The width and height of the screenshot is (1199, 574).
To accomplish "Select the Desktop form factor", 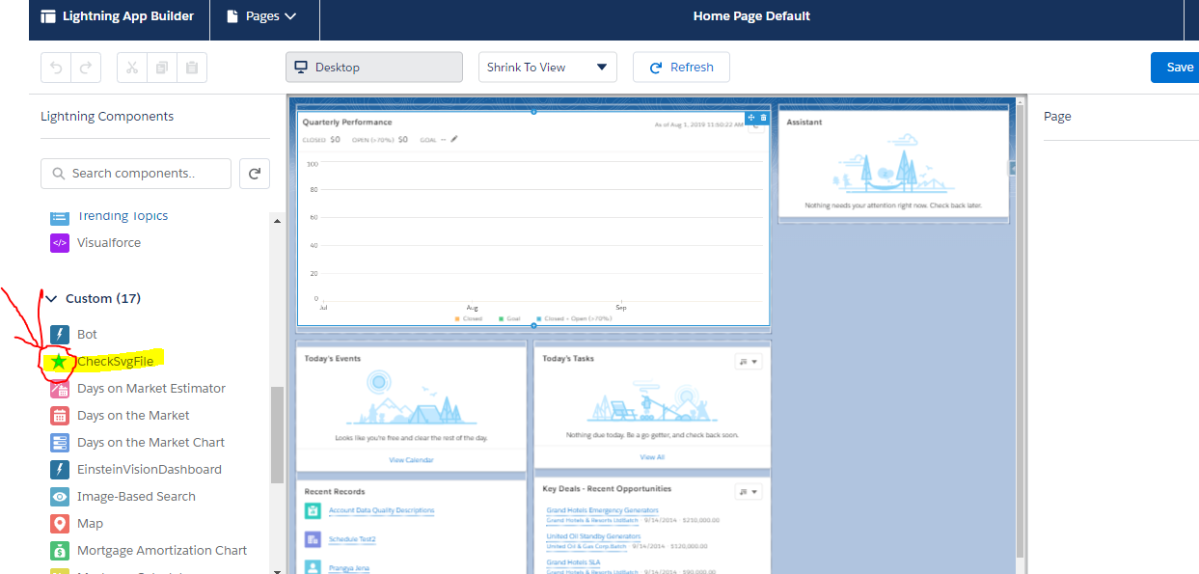I will click(373, 68).
